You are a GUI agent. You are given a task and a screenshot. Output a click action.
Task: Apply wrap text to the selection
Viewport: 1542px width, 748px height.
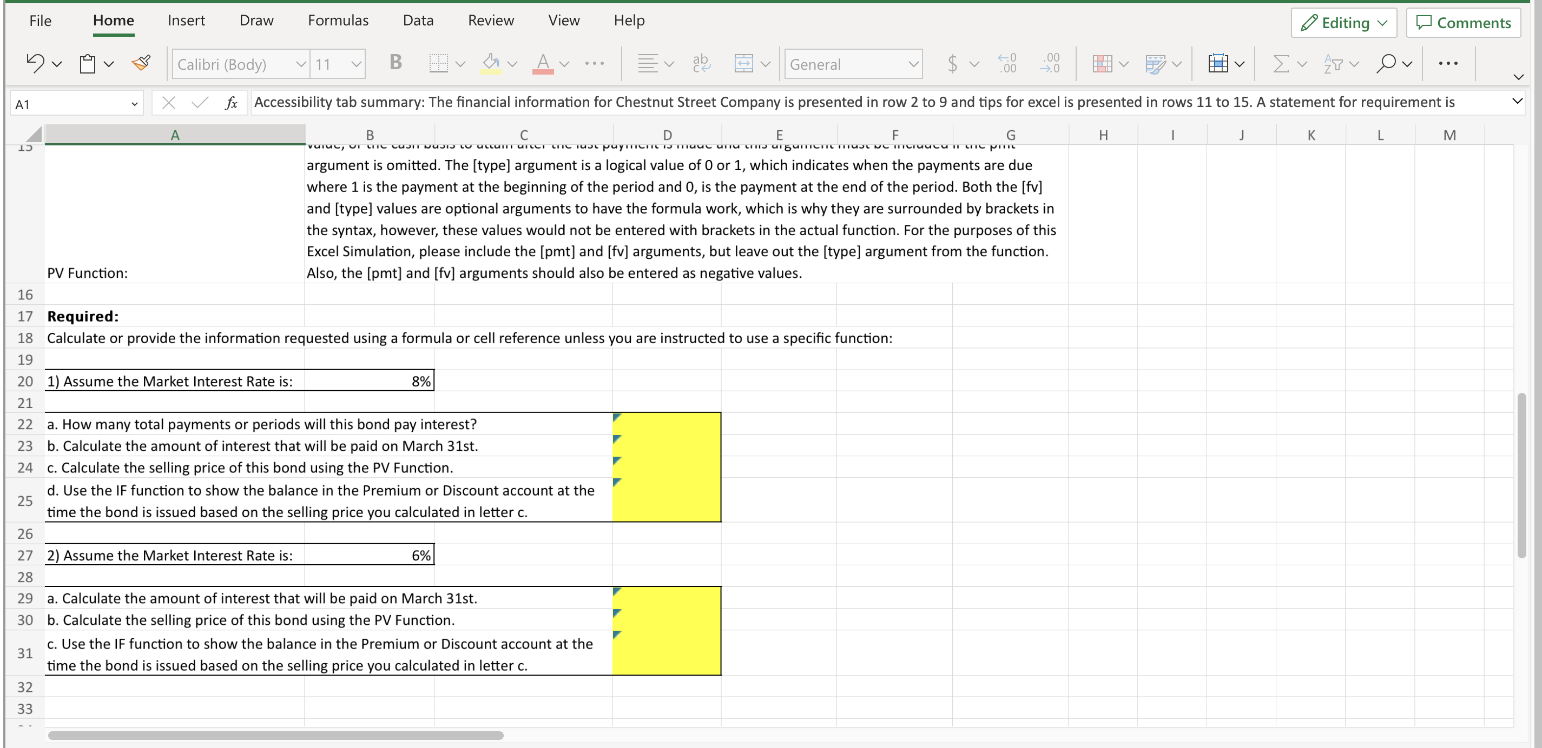[699, 63]
